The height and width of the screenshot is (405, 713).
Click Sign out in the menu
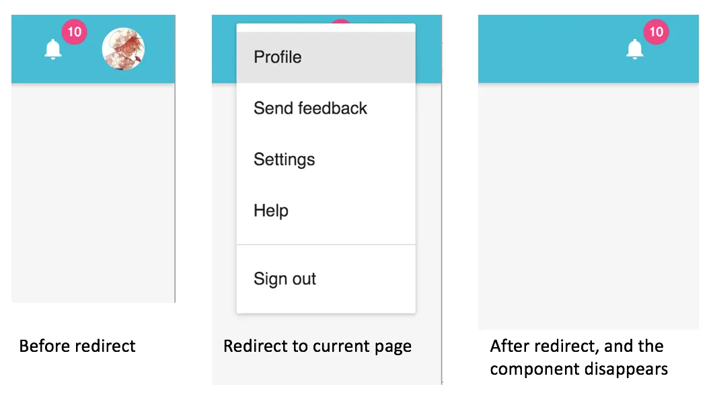pos(285,279)
